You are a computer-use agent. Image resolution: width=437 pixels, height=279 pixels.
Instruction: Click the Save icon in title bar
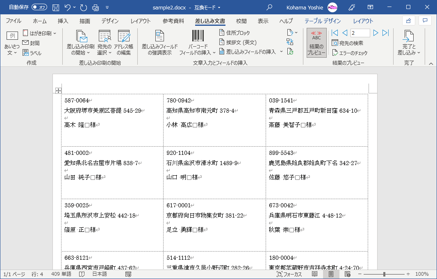coord(56,7)
